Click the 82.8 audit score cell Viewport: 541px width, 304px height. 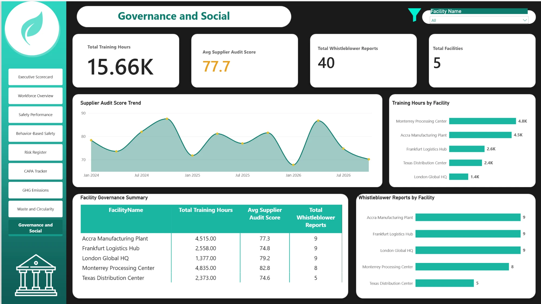pos(265,268)
